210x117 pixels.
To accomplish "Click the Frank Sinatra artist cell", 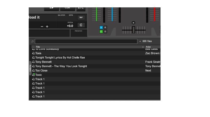I will pyautogui.click(x=153, y=62).
